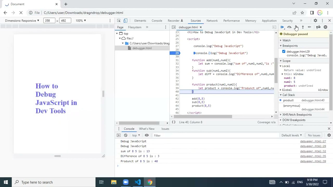This screenshot has width=333, height=187.
Task: Open navigator pane three-dot menu
Action: 165,27
